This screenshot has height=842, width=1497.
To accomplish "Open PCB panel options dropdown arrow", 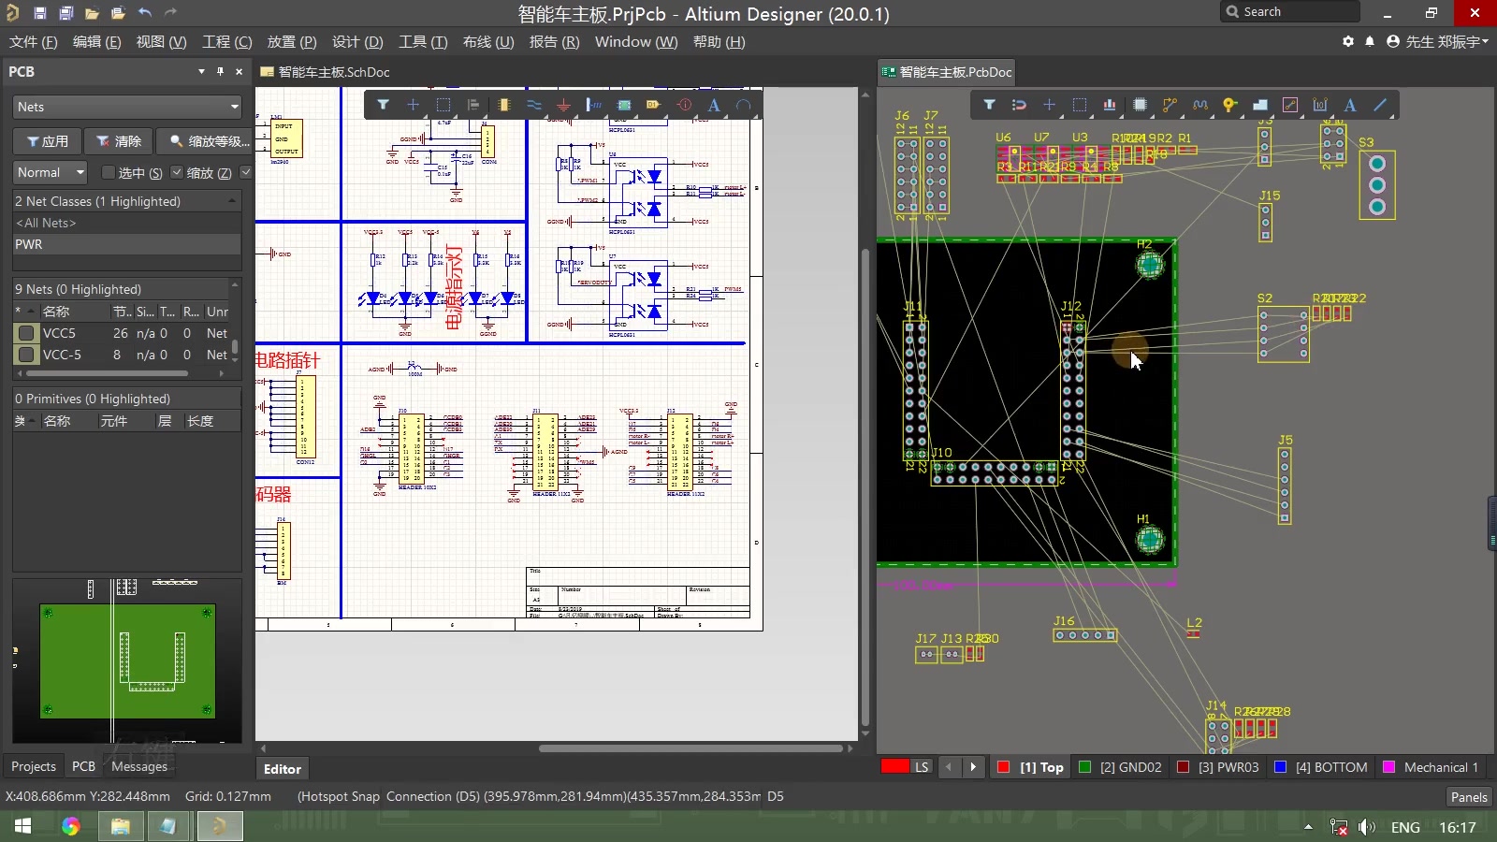I will [x=201, y=71].
